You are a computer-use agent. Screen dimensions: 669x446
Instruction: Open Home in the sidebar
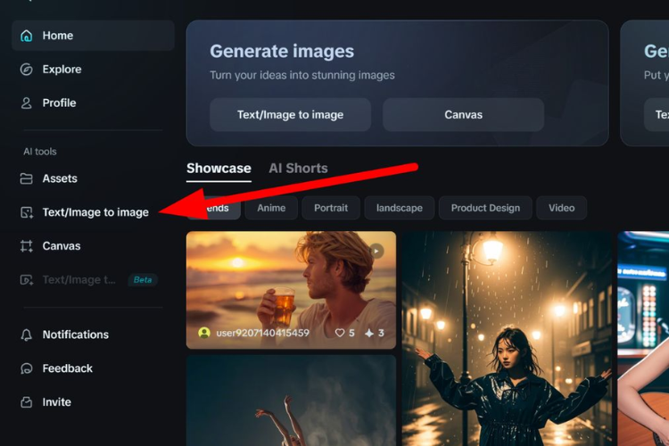click(93, 36)
